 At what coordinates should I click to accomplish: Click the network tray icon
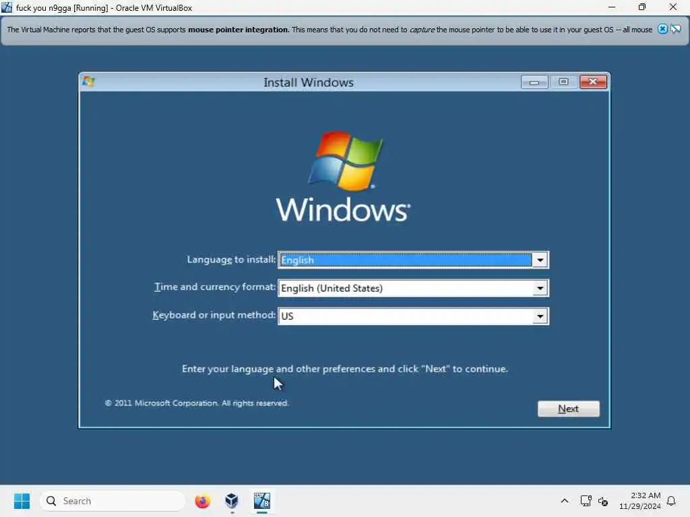586,501
